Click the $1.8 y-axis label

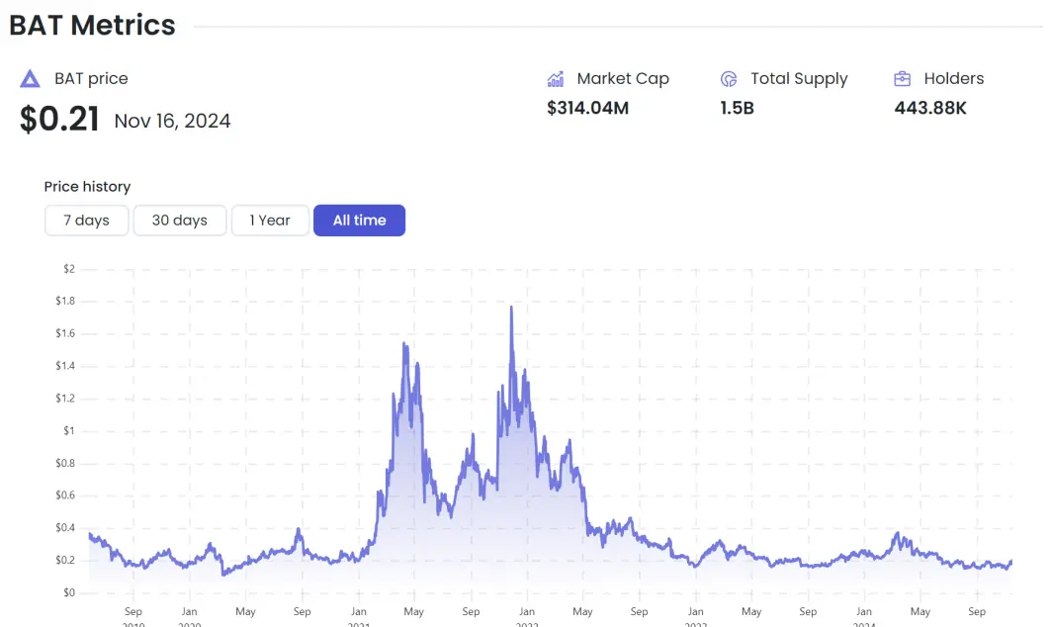pos(65,302)
